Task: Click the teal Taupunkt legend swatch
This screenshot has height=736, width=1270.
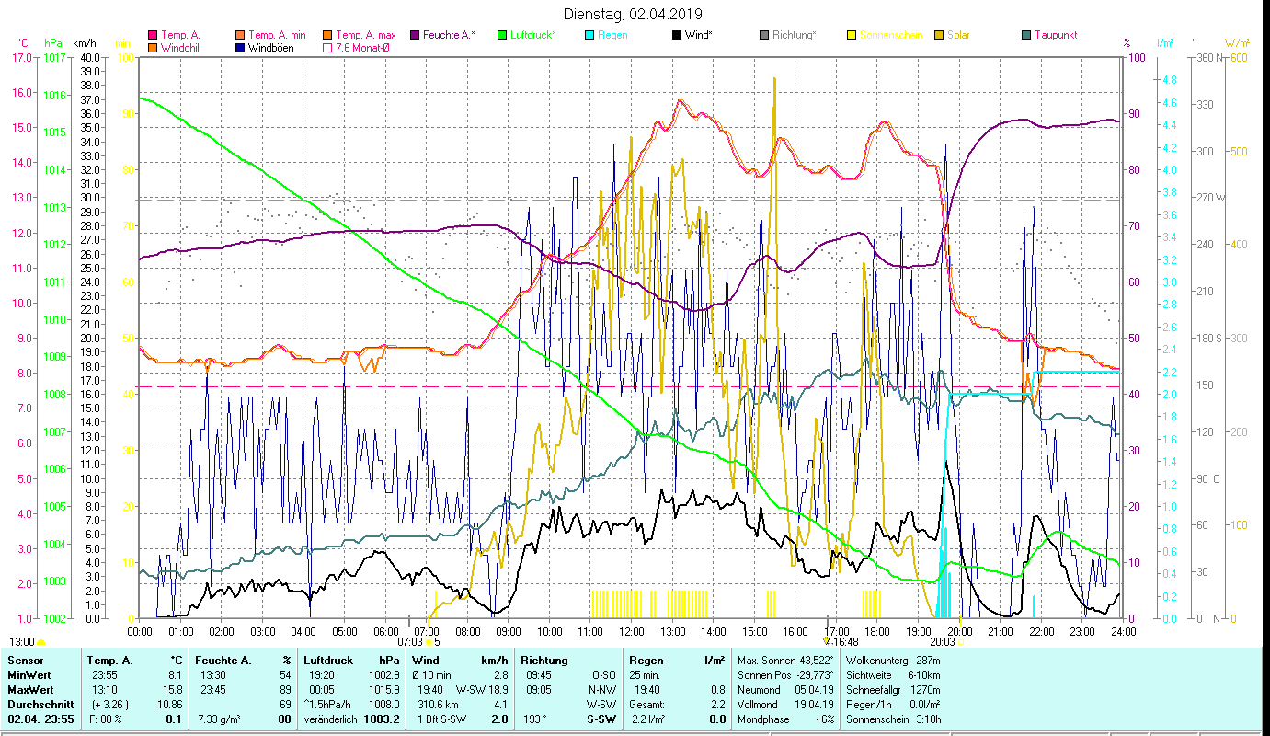Action: click(x=1025, y=36)
